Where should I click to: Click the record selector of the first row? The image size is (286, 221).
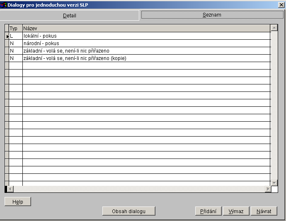pos(7,36)
